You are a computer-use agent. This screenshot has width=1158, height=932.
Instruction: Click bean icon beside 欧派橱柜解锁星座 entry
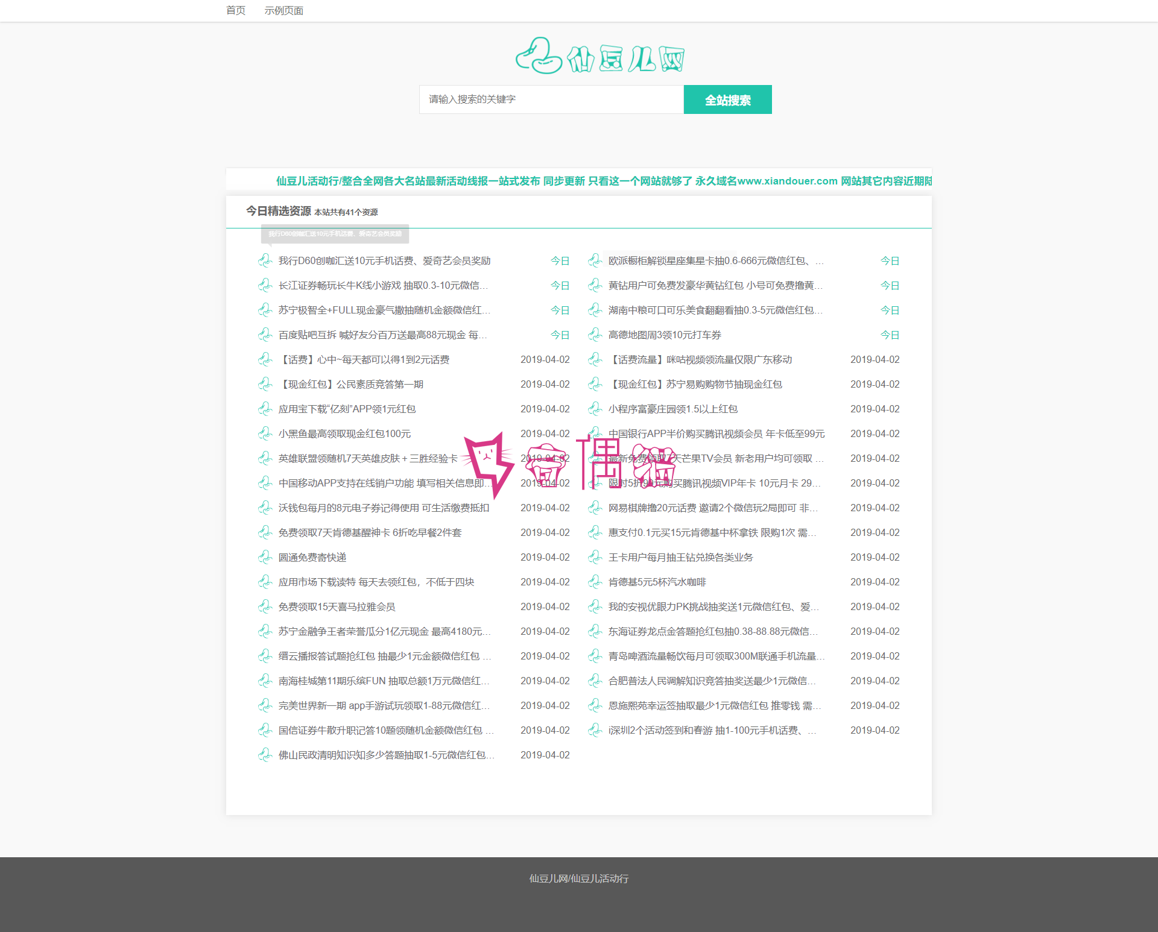[595, 260]
